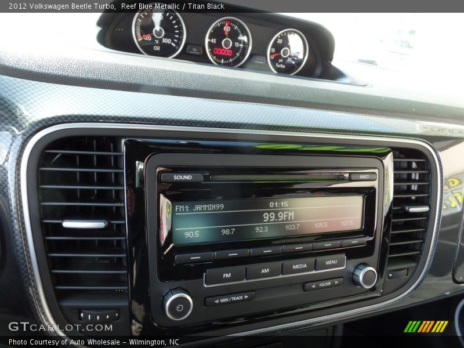Image resolution: width=464 pixels, height=348 pixels.
Task: Choose preset button under 92.3
Action: click(x=266, y=251)
